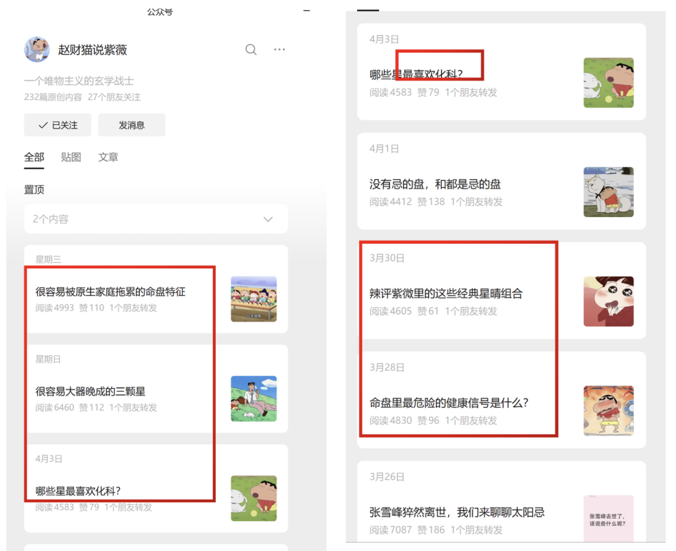676x551 pixels.
Task: Minimize the 公众号 window
Action: pyautogui.click(x=306, y=11)
